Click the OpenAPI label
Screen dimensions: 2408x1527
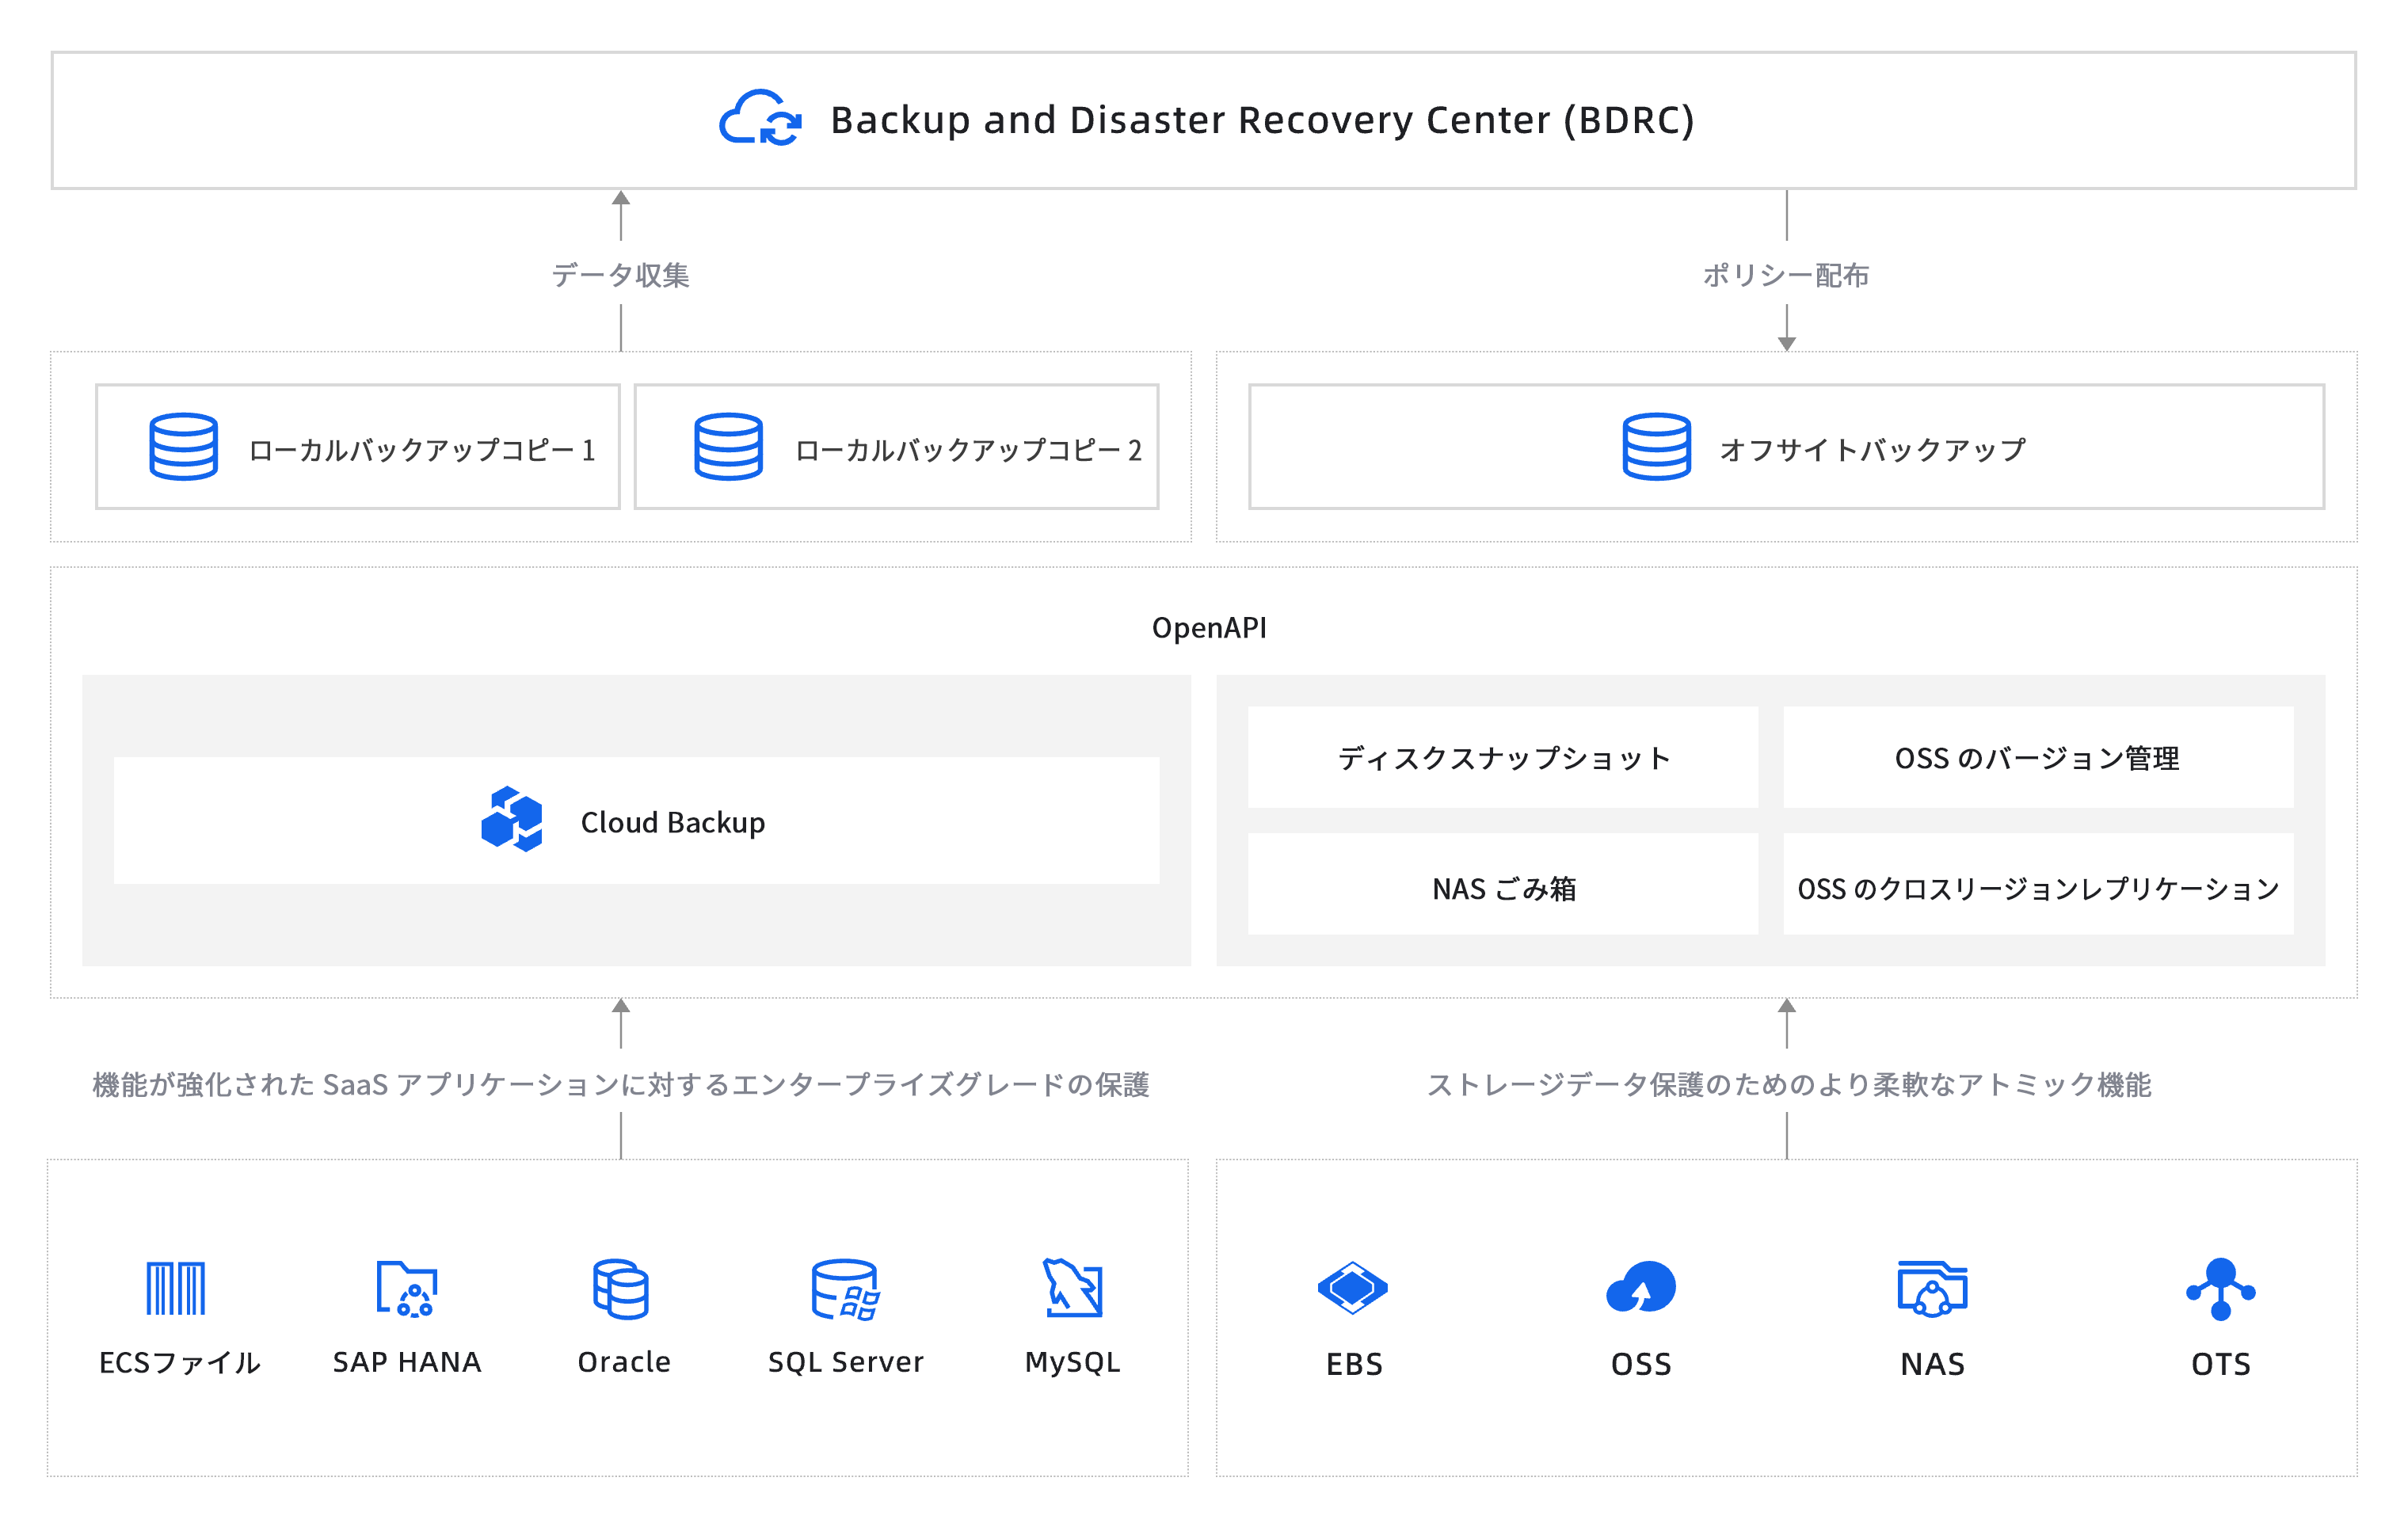click(1208, 628)
